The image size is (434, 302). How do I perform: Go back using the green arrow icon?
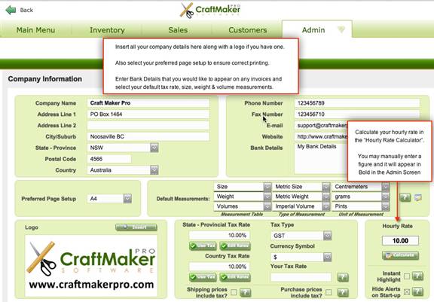[11, 11]
